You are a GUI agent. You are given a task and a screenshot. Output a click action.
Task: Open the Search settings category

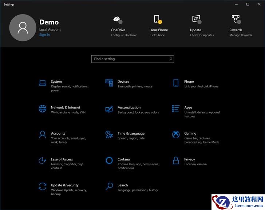pos(123,185)
